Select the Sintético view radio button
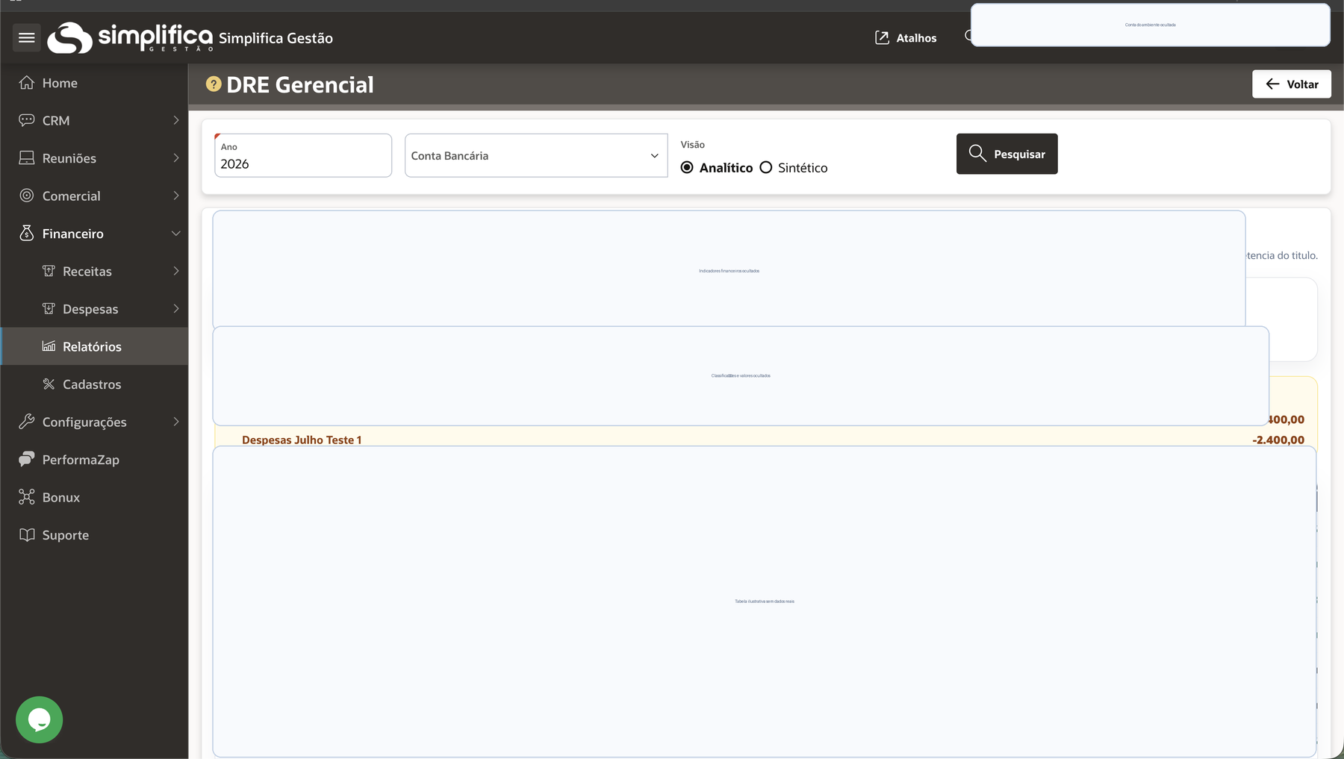Image resolution: width=1344 pixels, height=759 pixels. coord(766,168)
